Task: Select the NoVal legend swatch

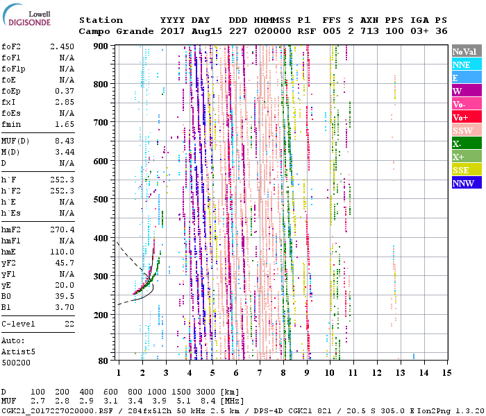Action: coord(466,51)
